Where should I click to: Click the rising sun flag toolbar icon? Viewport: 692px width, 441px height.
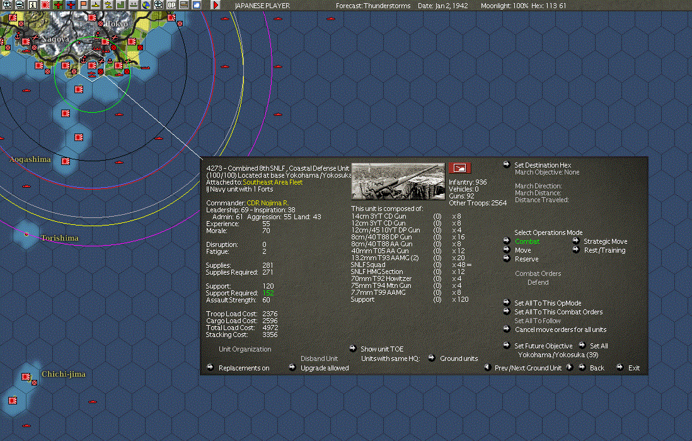tap(45, 5)
